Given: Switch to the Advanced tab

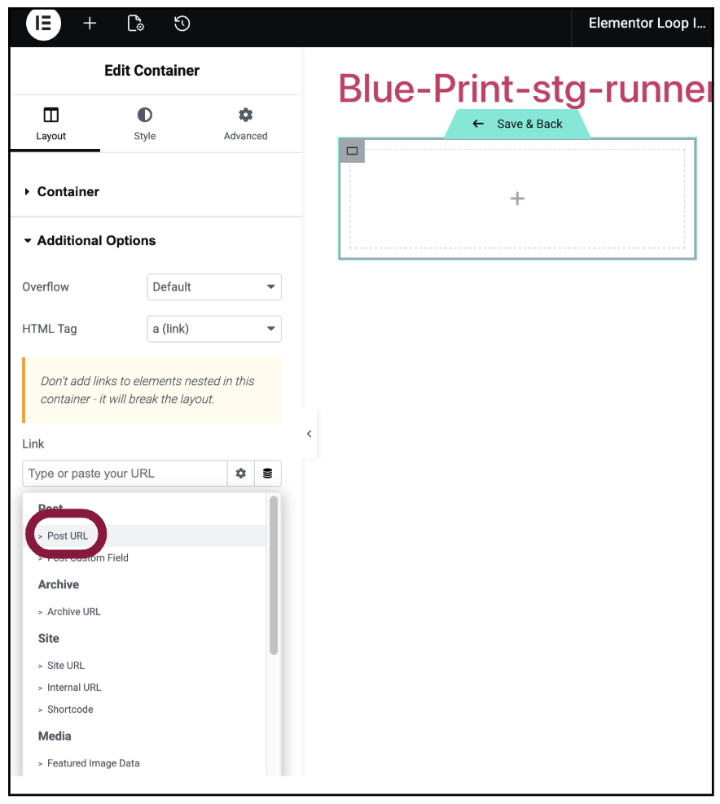Looking at the screenshot, I should (245, 124).
